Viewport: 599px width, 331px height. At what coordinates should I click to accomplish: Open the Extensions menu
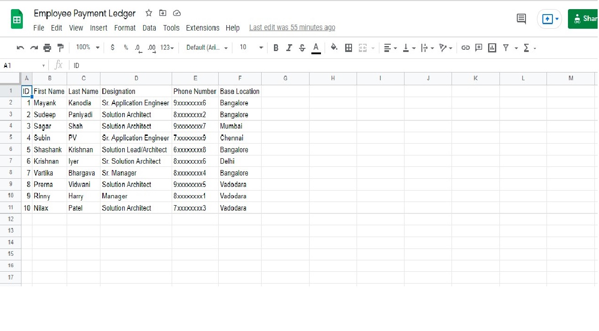[x=203, y=28]
